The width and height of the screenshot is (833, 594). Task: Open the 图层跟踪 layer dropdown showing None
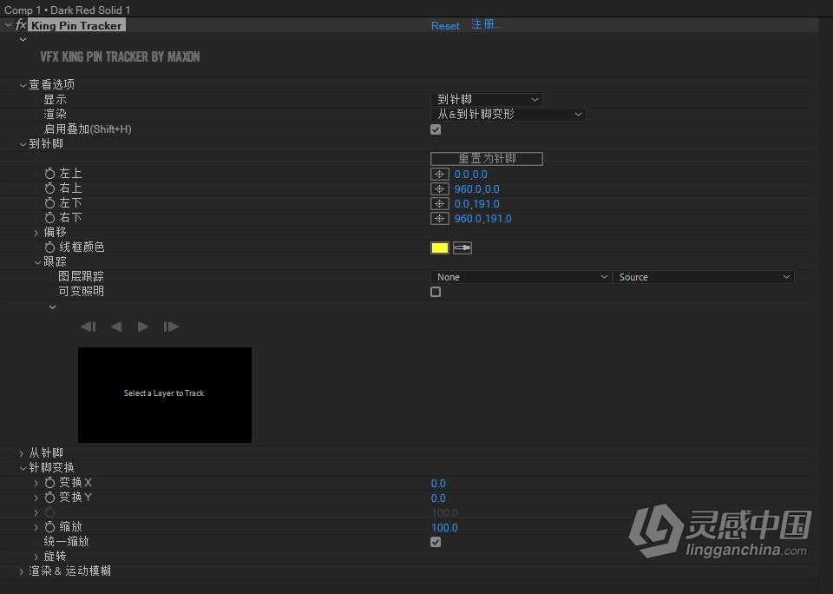tap(520, 277)
